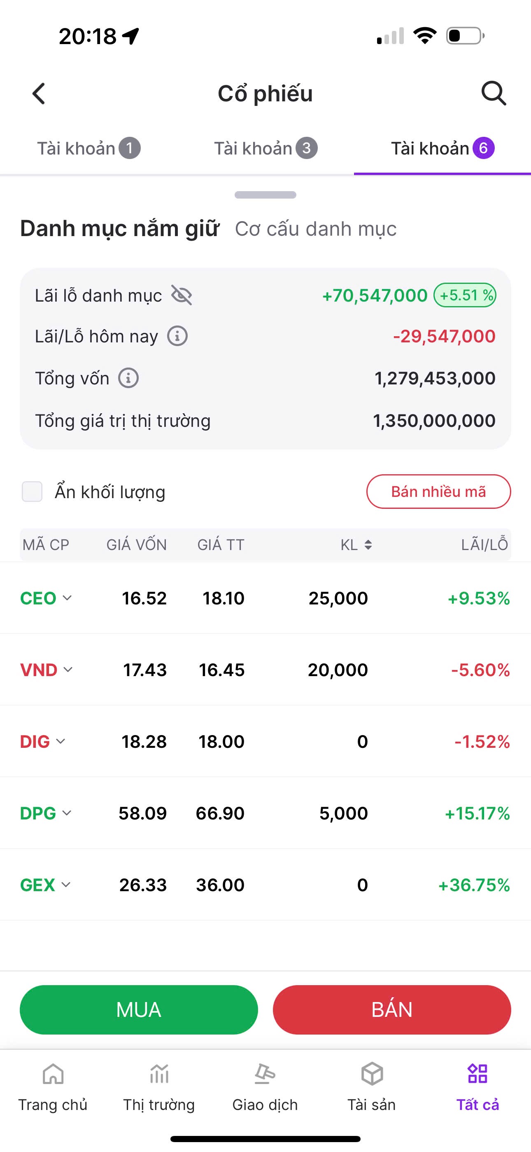Tap the back arrow icon

[39, 94]
